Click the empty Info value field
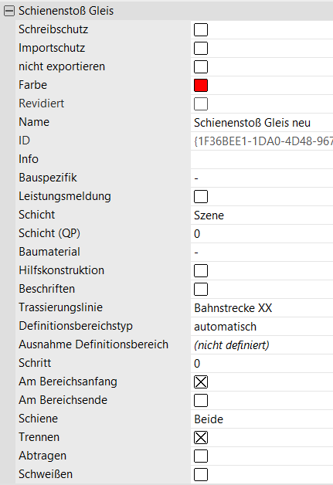This screenshot has width=333, height=485. 262,160
